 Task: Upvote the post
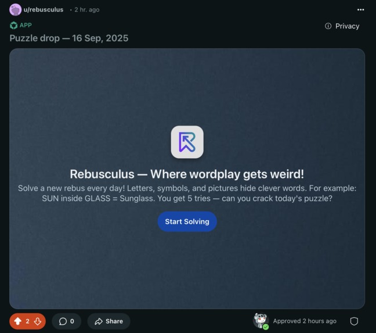point(17,321)
